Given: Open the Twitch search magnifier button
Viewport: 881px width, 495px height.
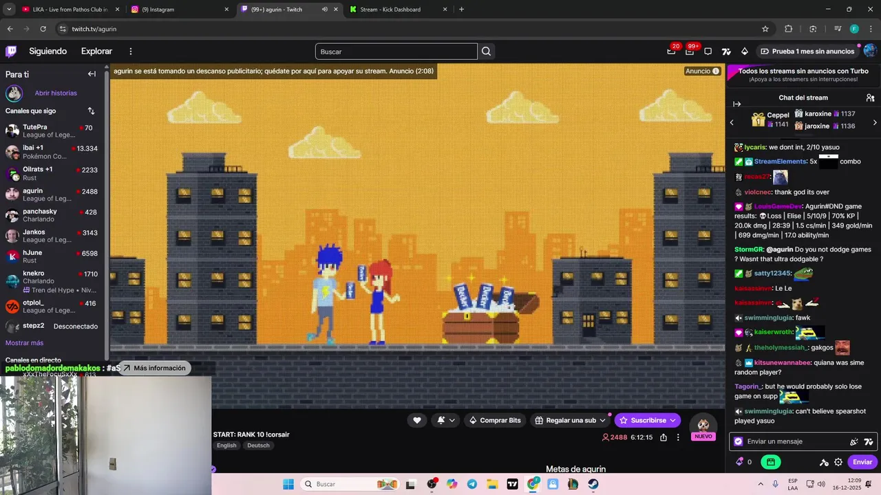Looking at the screenshot, I should coord(487,52).
